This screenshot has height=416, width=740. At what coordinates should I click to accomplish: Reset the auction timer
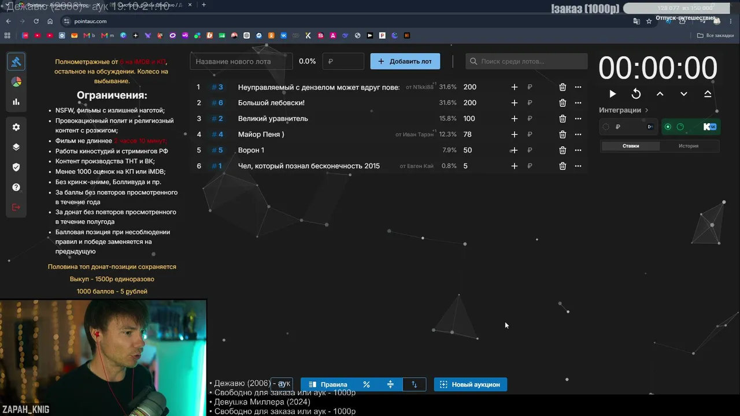637,94
